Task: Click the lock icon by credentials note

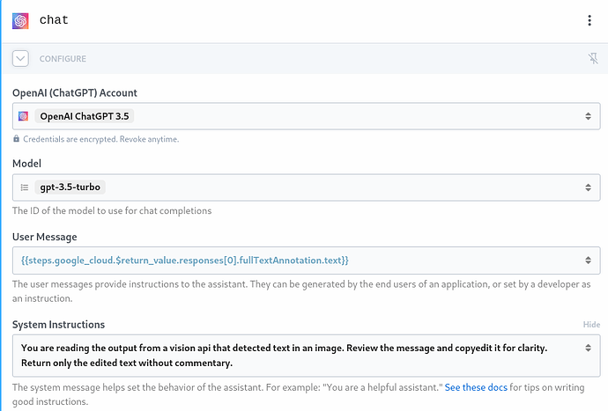Action: [16, 139]
